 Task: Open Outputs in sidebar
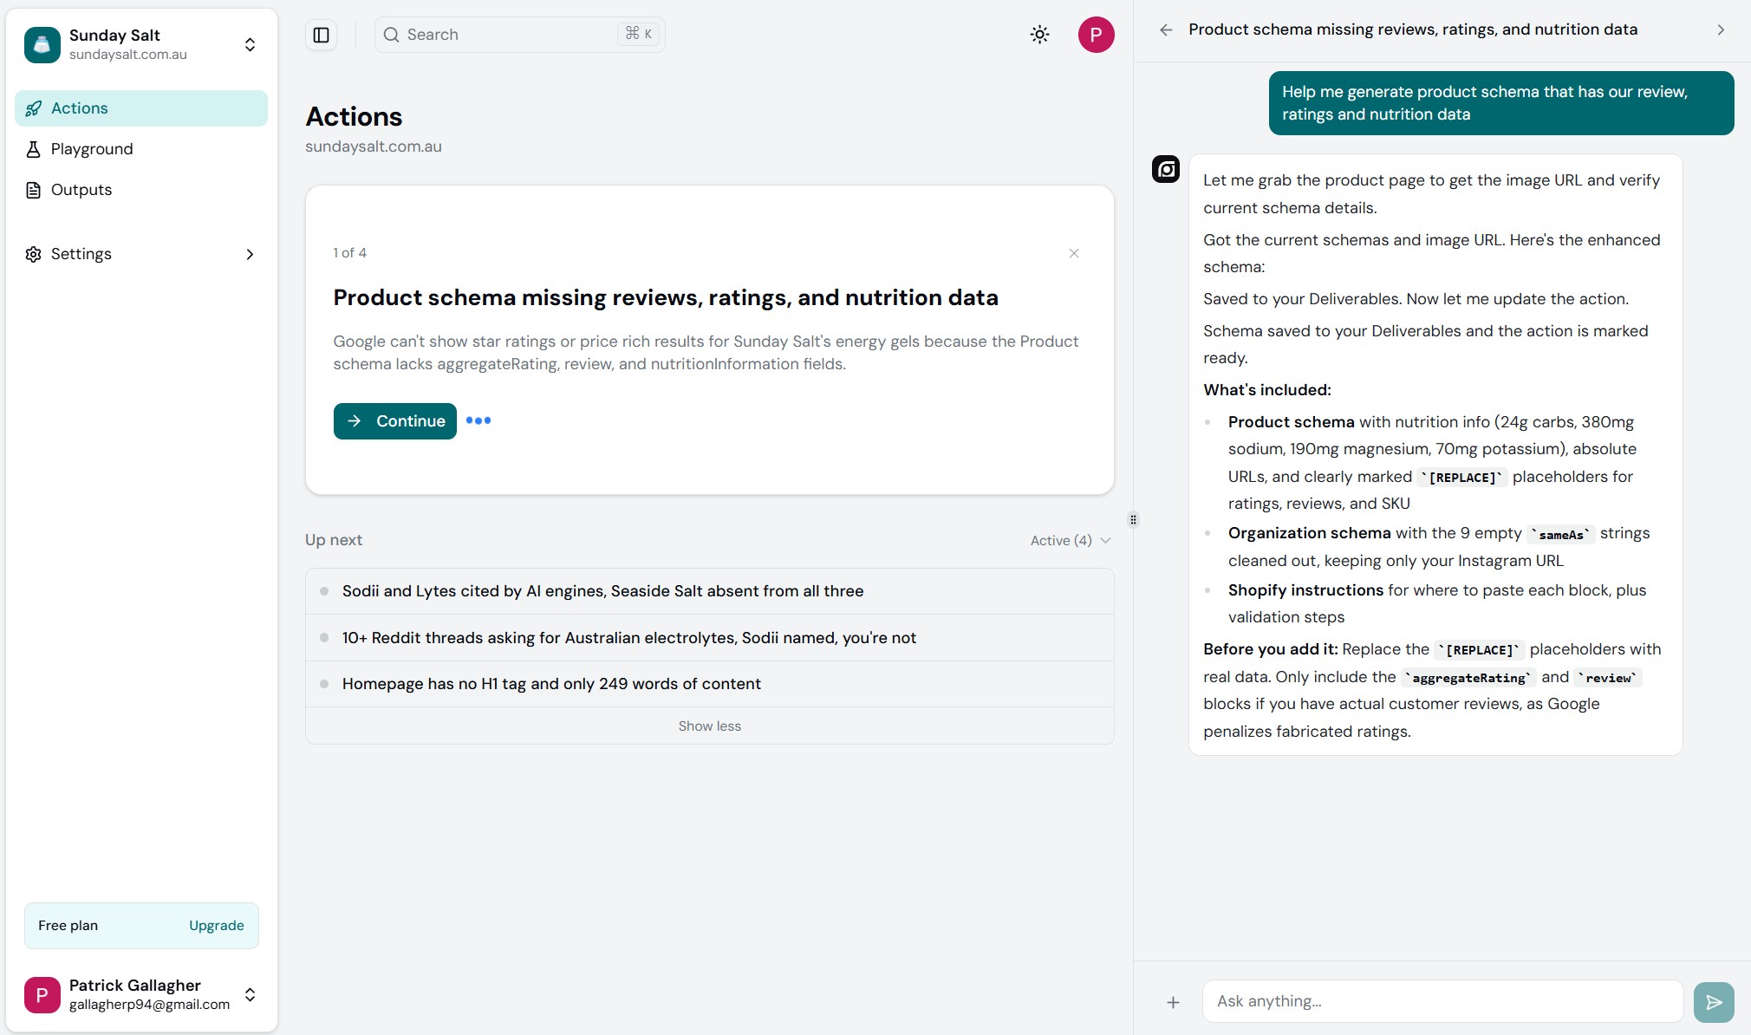(x=81, y=190)
